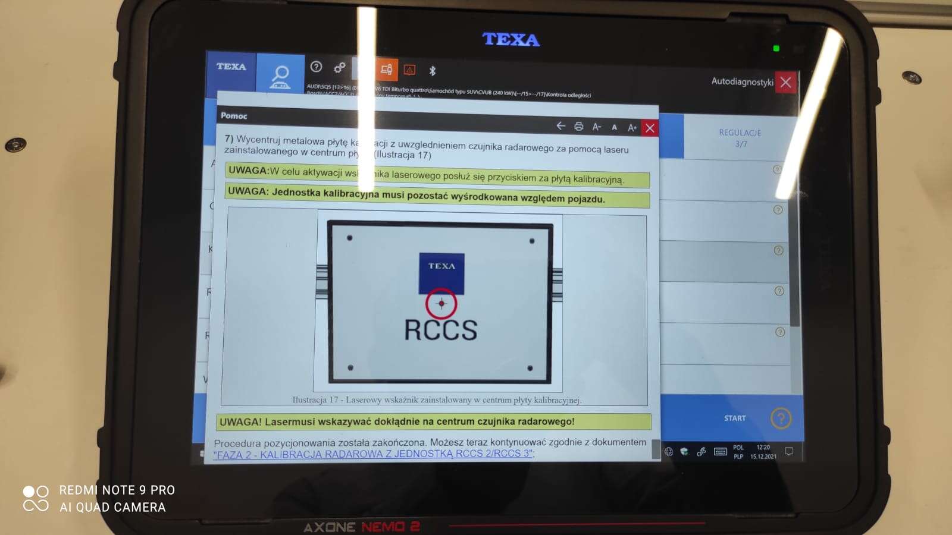Go back using the Pomoc arrow

tap(560, 125)
